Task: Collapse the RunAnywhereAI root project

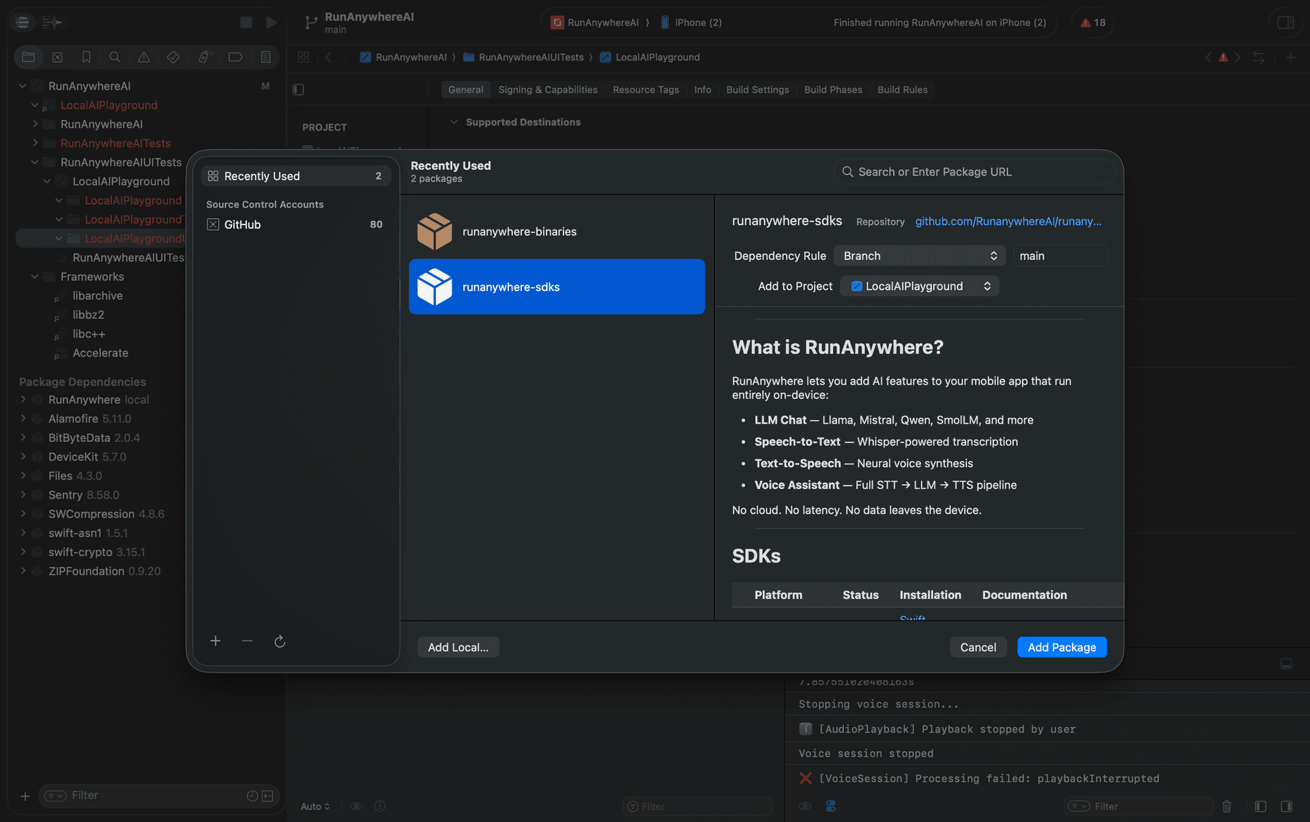Action: pyautogui.click(x=23, y=86)
